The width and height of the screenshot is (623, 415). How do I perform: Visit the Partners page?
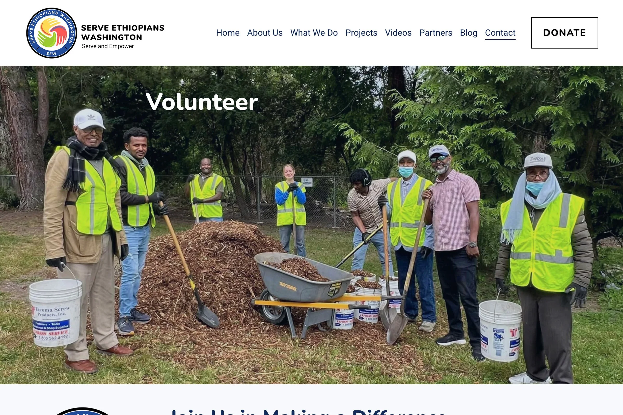tap(436, 33)
